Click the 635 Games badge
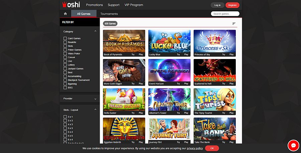 click(110, 24)
